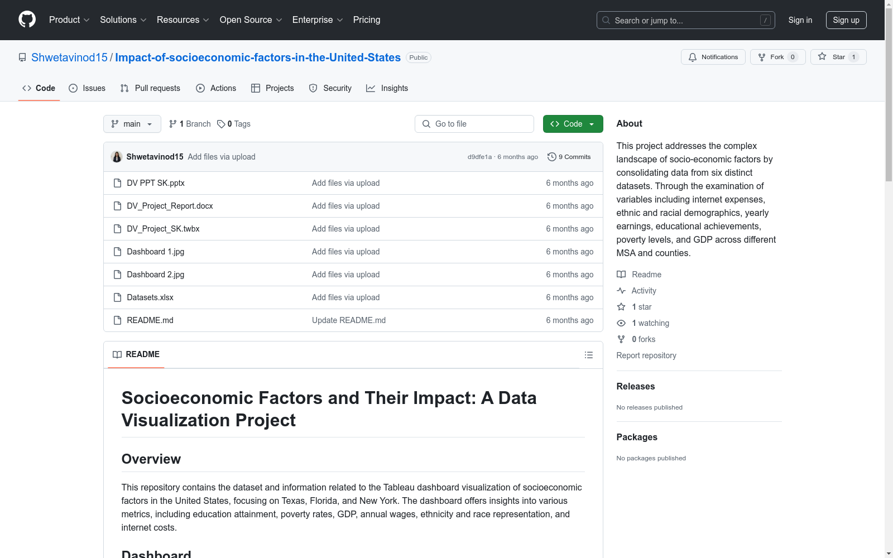
Task: Click the fork icon beside 0 forks
Action: point(621,339)
